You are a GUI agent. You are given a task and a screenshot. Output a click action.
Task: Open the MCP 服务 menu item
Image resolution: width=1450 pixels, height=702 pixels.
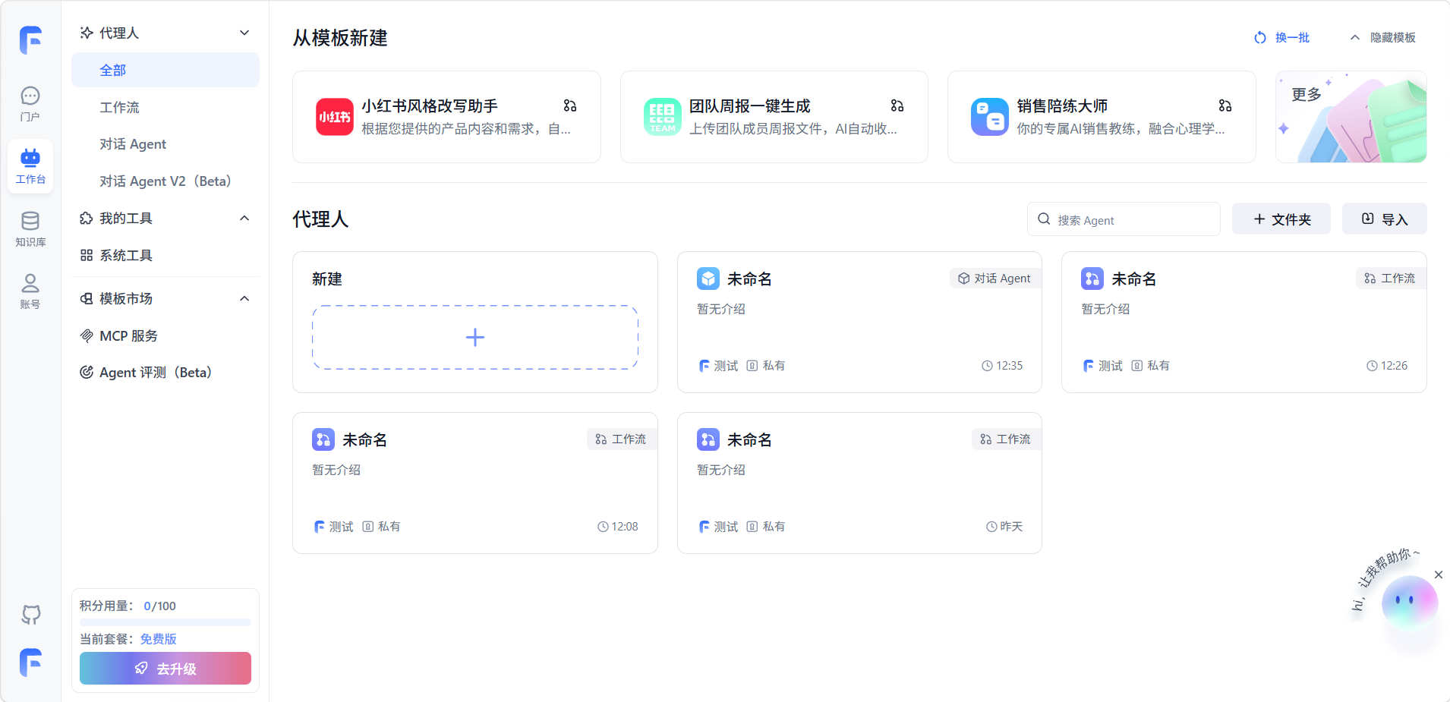(x=128, y=335)
